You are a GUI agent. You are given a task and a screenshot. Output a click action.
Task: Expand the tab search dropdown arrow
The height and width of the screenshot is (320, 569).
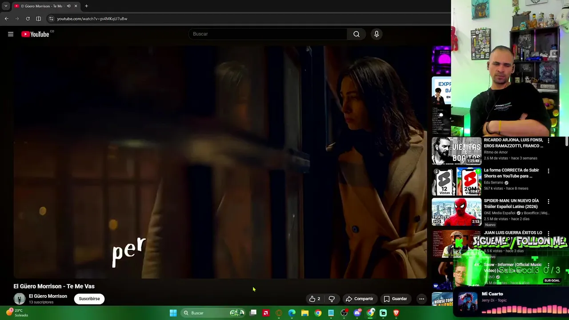(6, 6)
